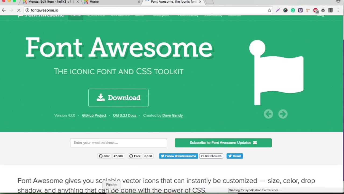Visit Dave Gandy's link

[173, 115]
